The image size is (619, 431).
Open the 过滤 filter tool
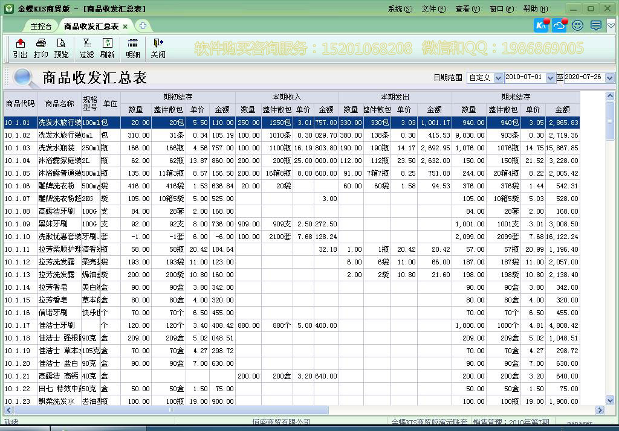(86, 48)
